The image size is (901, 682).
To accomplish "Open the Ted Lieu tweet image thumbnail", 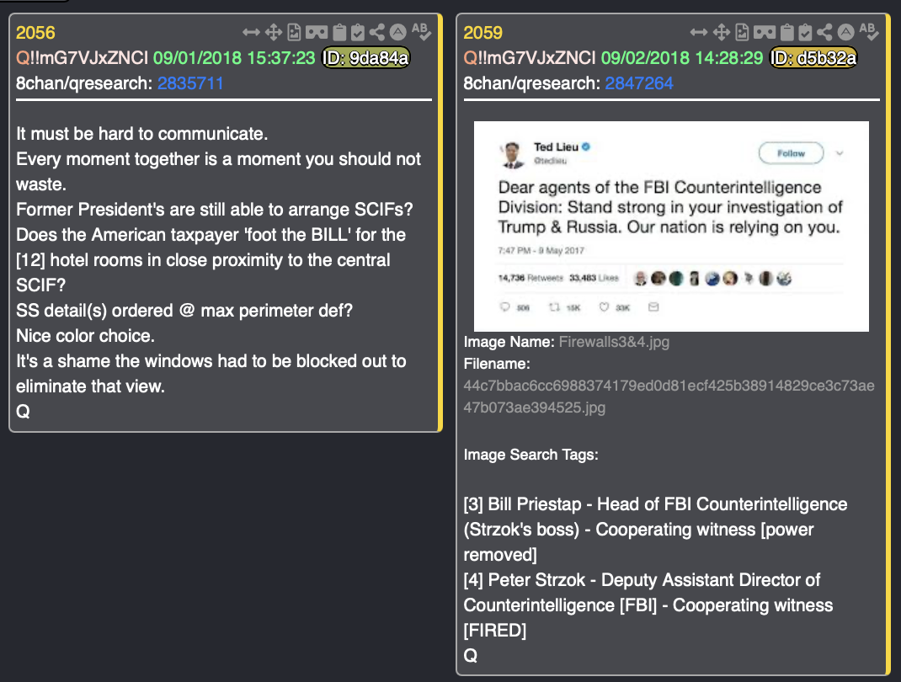I will click(x=671, y=226).
